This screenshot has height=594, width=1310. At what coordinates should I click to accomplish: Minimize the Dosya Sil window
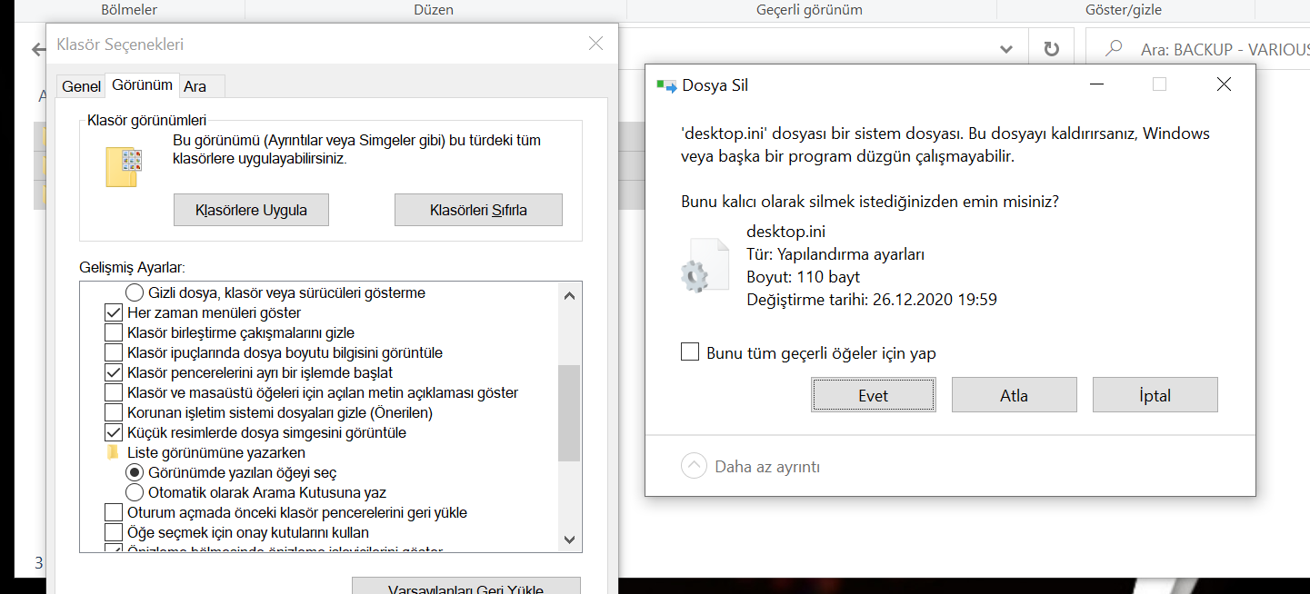pyautogui.click(x=1098, y=84)
